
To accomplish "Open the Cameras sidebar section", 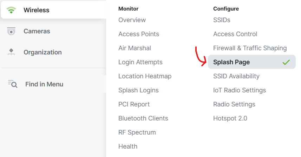I will pyautogui.click(x=53, y=31).
